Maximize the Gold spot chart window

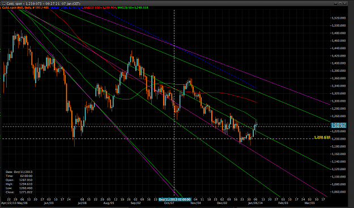(340, 3)
